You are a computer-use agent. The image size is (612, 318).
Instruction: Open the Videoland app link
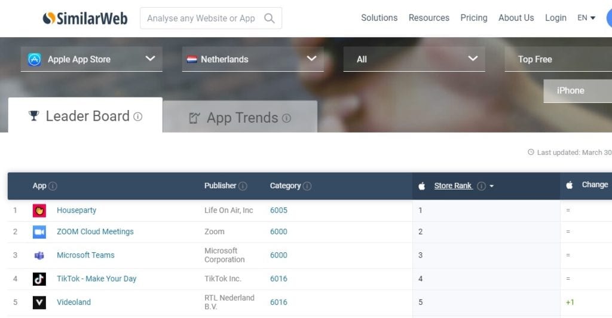(x=74, y=302)
